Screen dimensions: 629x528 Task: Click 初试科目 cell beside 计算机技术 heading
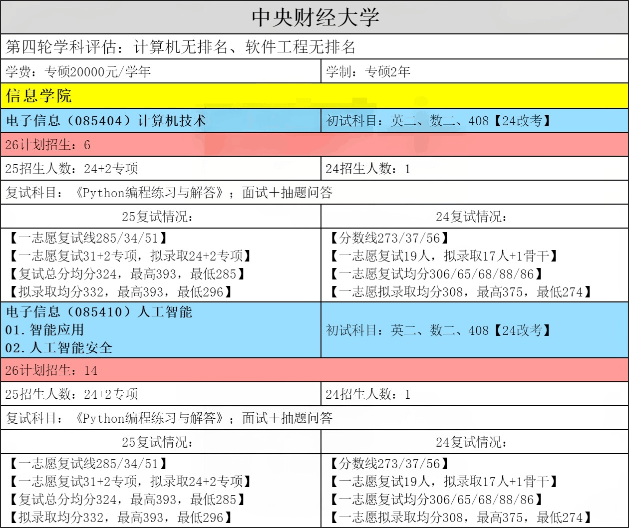tap(439, 121)
